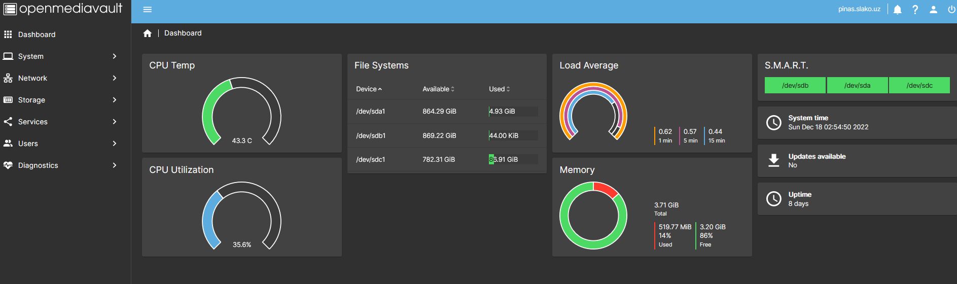The image size is (957, 284).
Task: Click the /dev/sdb S.M.A.R.T. status button
Action: [795, 85]
